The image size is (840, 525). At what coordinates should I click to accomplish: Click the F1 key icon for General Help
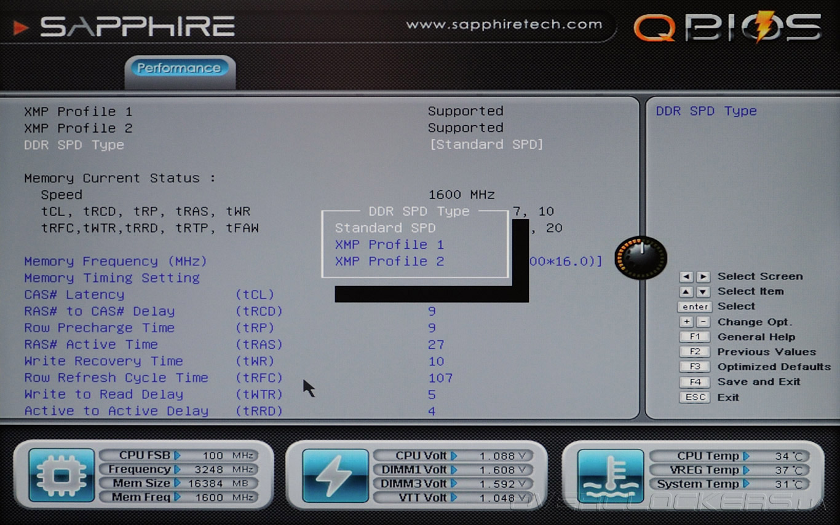[x=695, y=337]
